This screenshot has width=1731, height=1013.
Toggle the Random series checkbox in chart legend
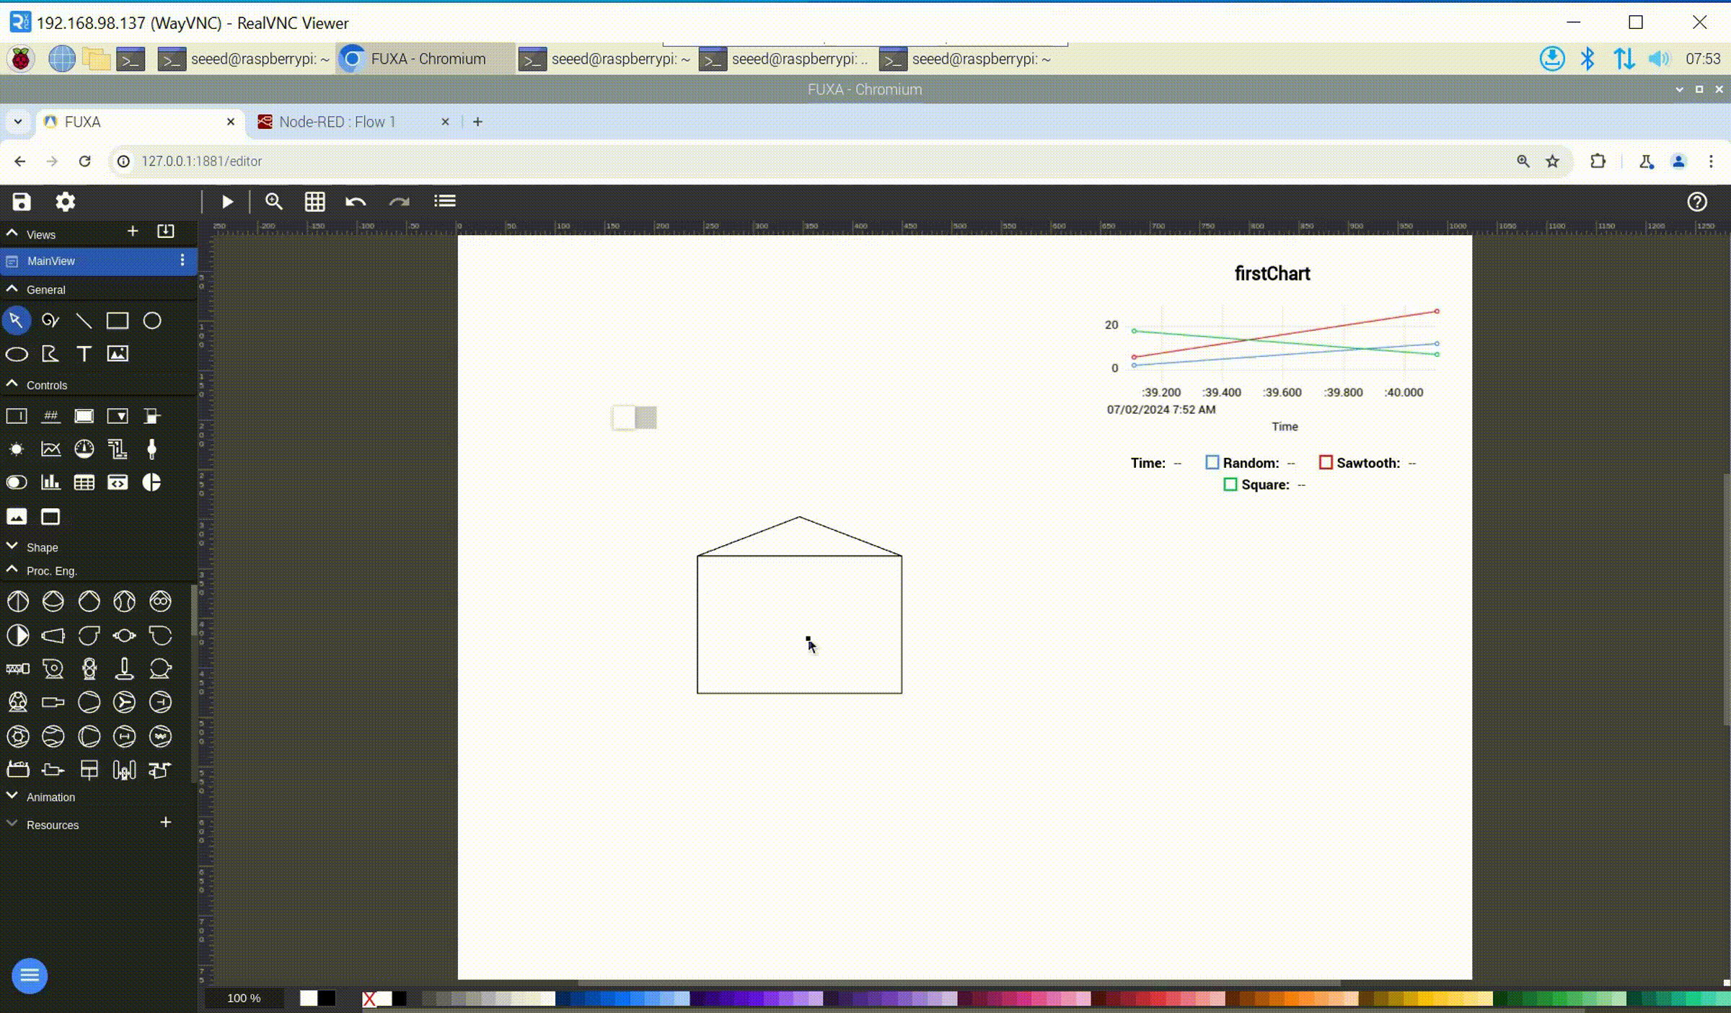pos(1212,463)
